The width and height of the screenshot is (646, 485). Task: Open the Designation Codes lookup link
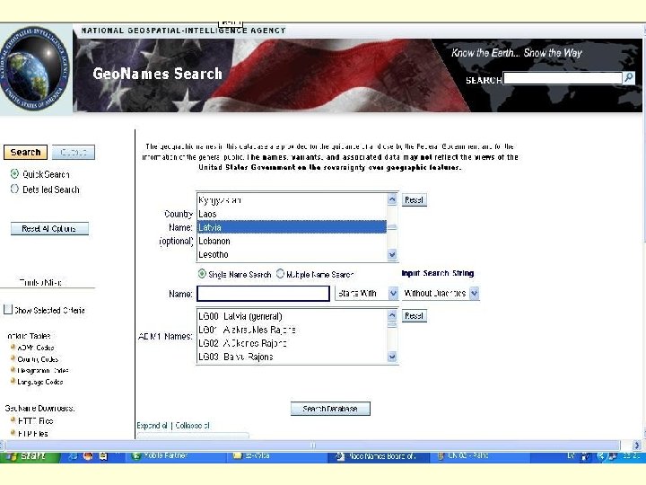(42, 370)
